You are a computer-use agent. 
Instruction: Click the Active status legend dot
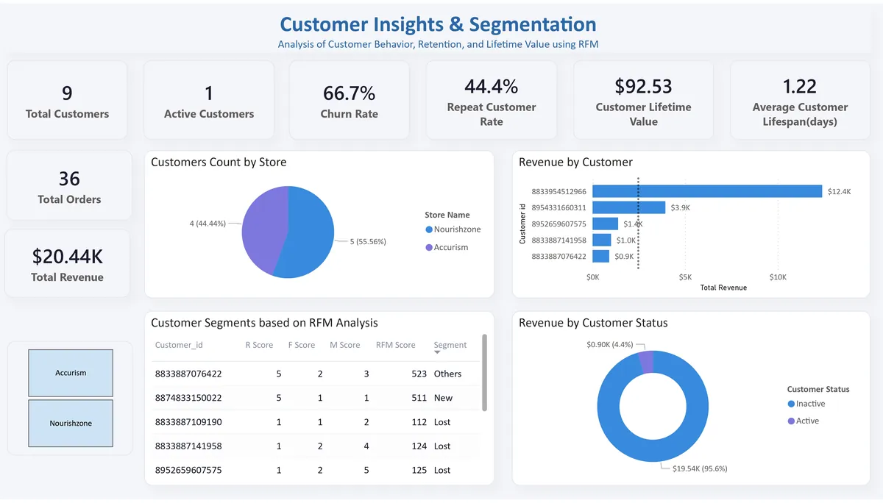[x=791, y=421]
